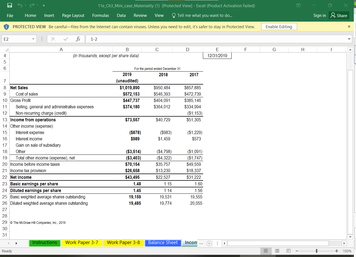Click the previous sheet navigation arrow

[x=8, y=244]
